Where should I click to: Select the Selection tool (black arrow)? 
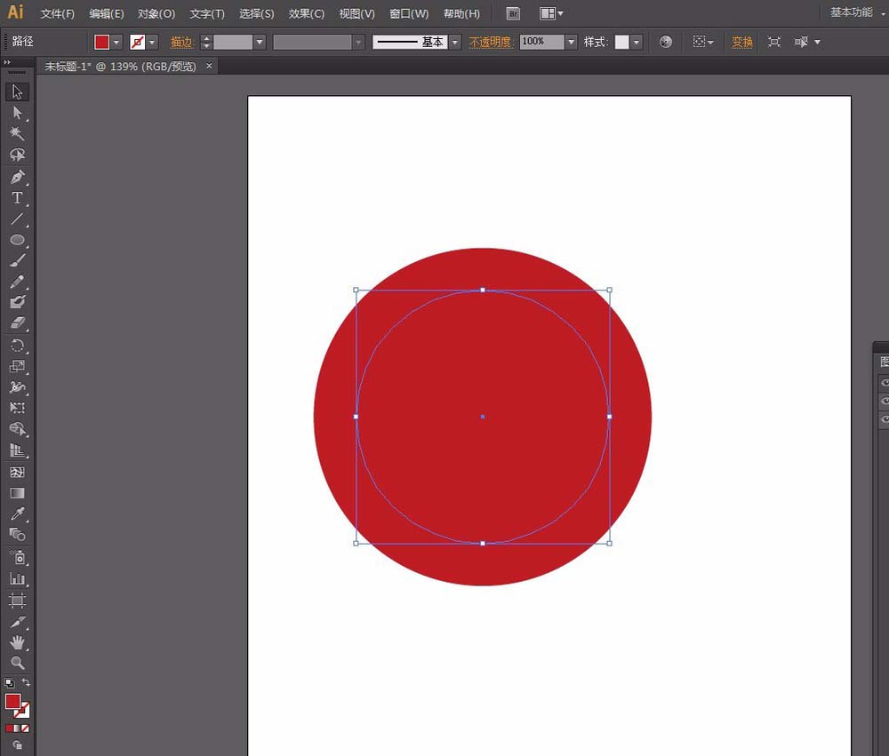[17, 92]
